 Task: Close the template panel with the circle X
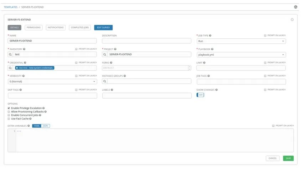pos(292,20)
